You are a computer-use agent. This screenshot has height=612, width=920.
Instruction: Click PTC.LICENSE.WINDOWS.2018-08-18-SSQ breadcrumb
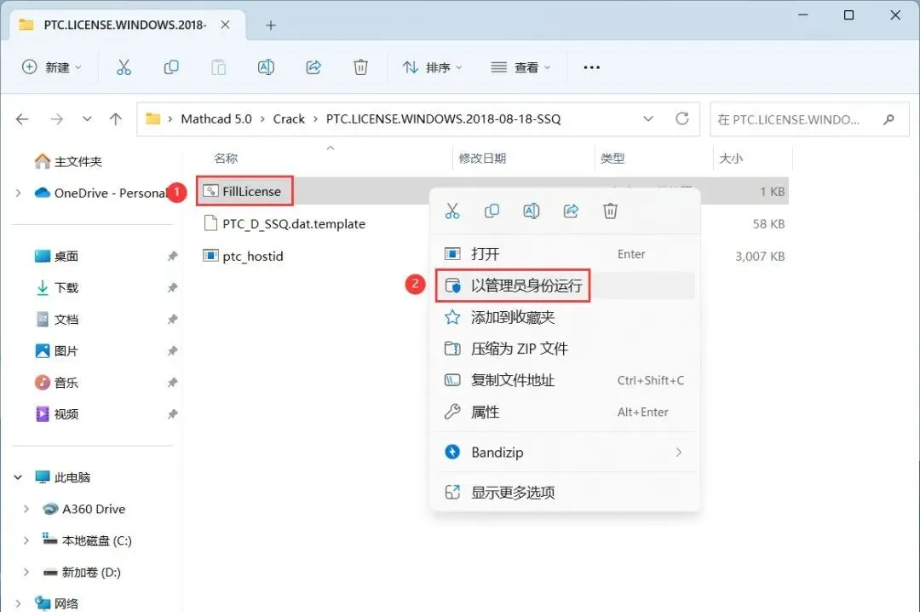[444, 119]
